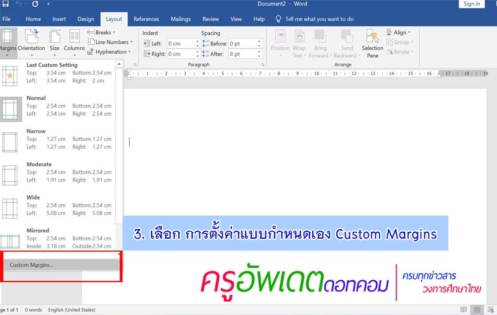Click the first line indent marker on ruler

(129, 71)
